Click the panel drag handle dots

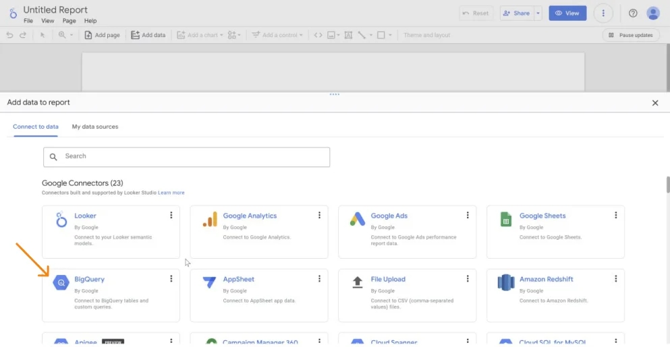(x=335, y=94)
